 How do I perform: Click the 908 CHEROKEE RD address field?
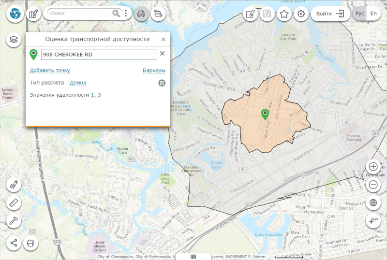[99, 55]
